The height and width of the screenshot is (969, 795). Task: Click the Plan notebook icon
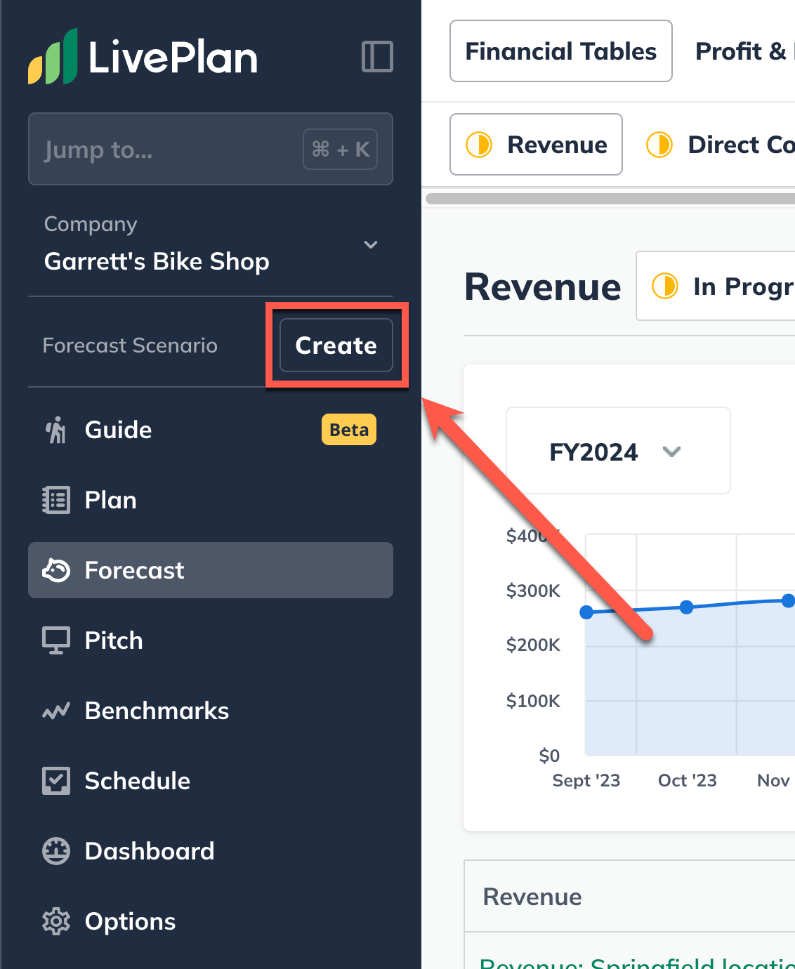point(56,500)
